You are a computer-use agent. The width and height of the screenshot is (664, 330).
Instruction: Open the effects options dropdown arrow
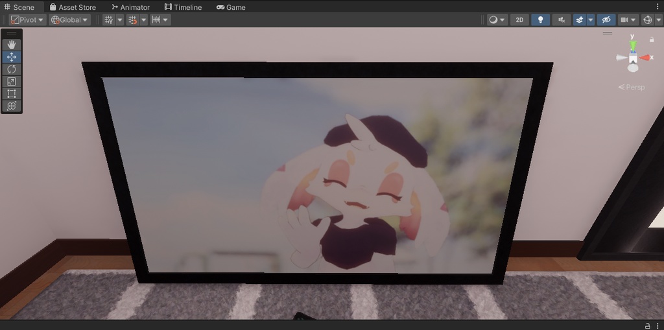pos(590,20)
